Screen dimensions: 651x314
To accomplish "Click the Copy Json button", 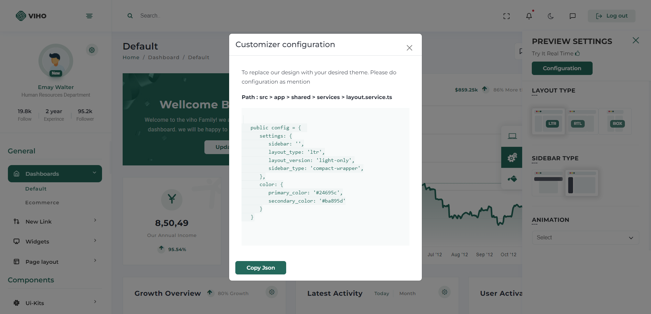I will point(260,268).
